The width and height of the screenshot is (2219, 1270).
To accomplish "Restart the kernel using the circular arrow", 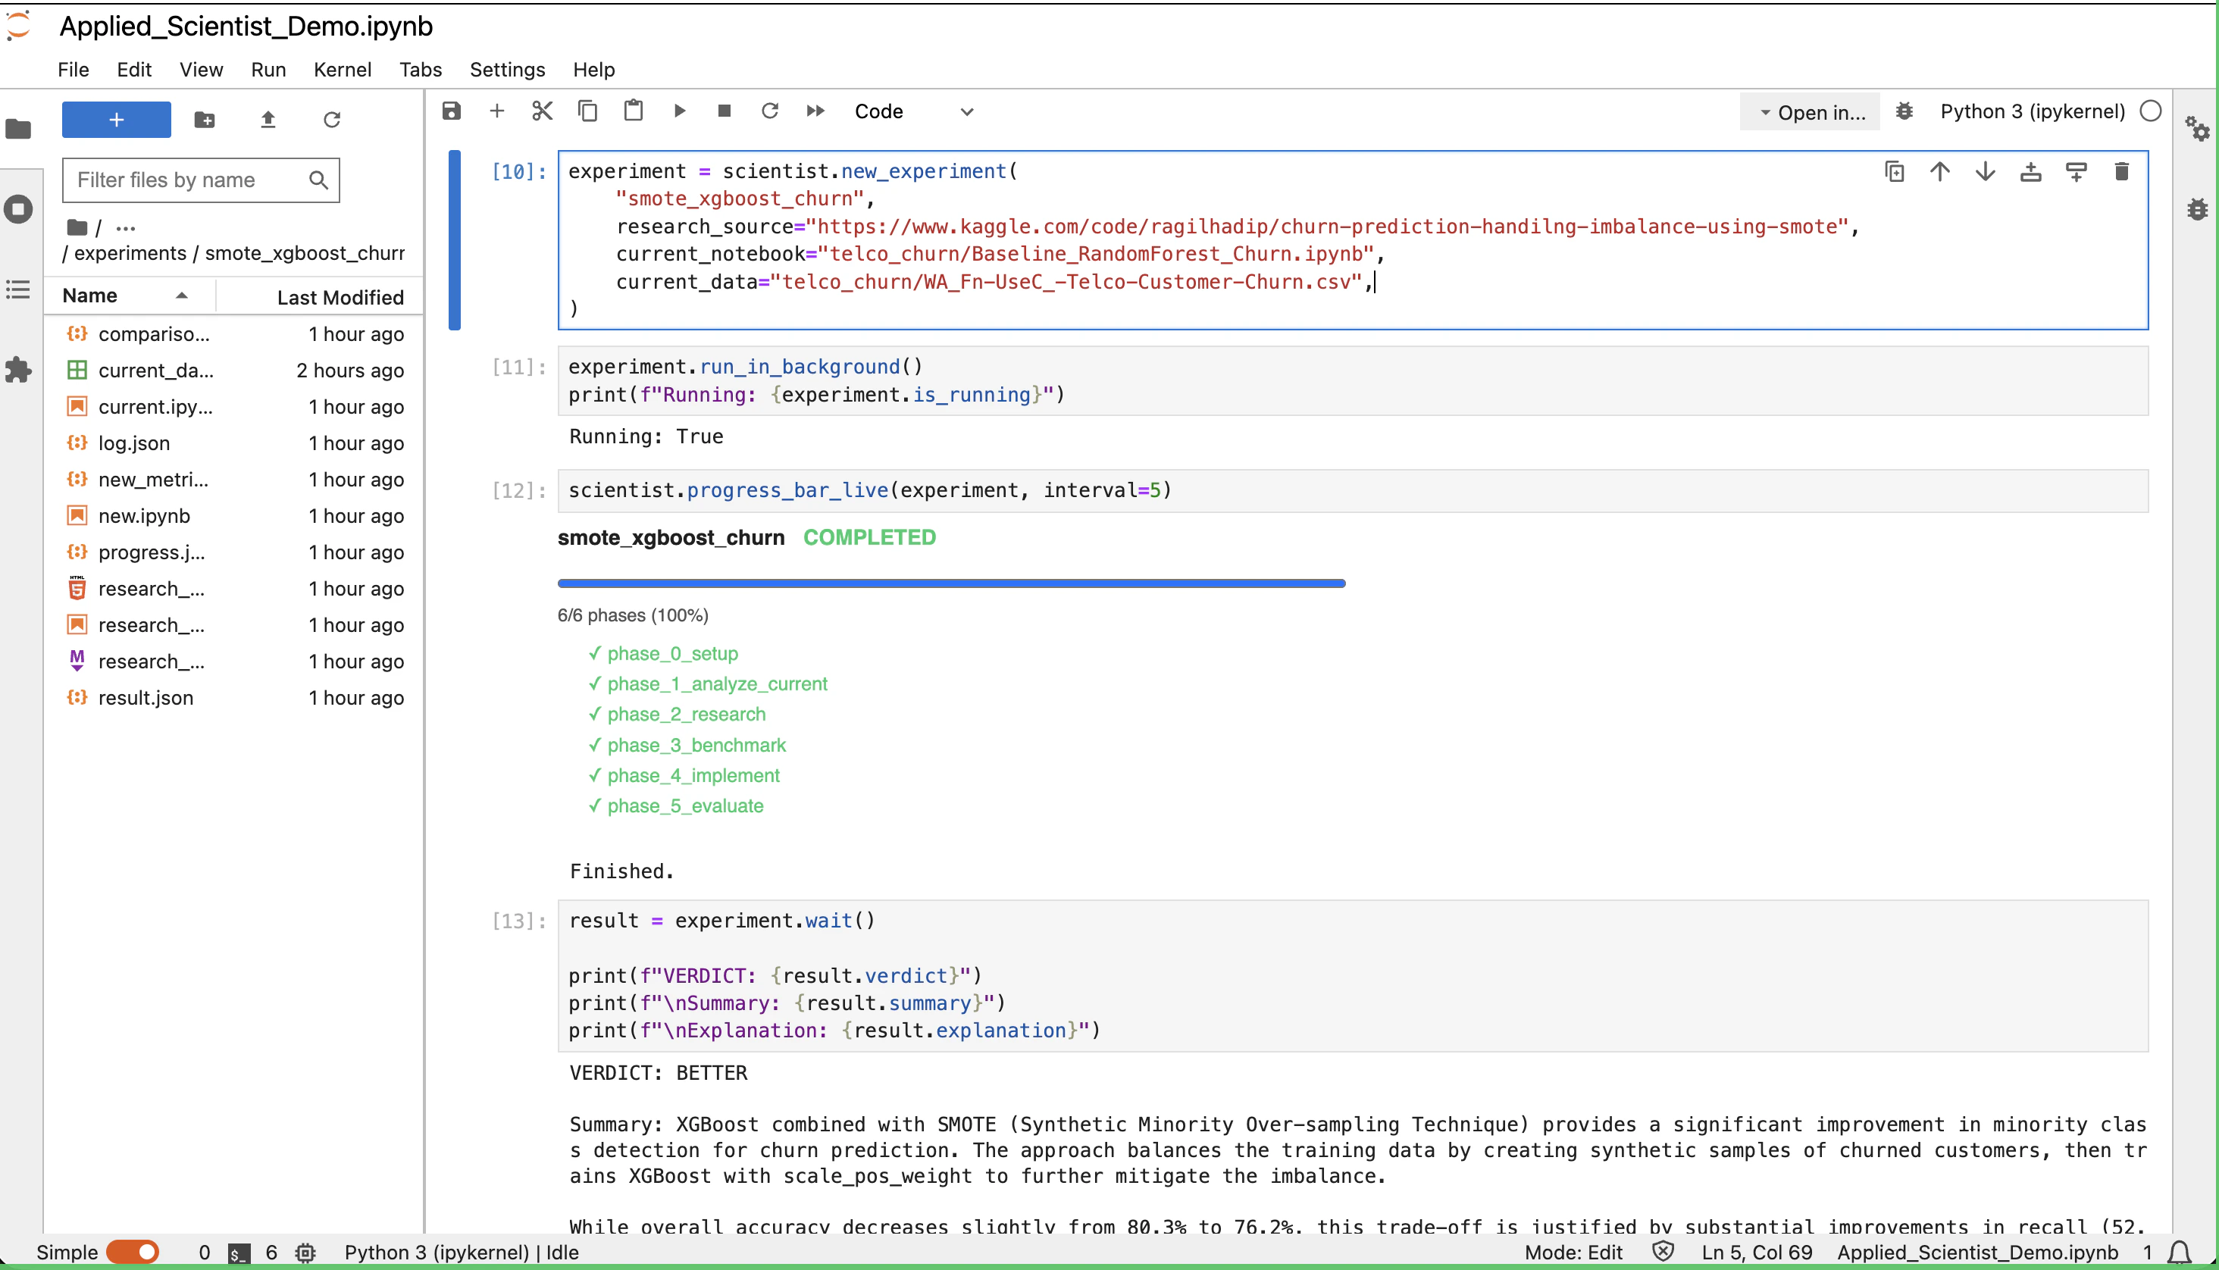I will point(769,111).
